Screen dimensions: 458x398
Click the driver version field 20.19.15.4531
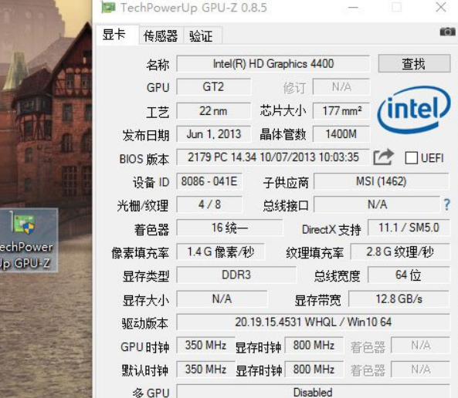pyautogui.click(x=313, y=322)
